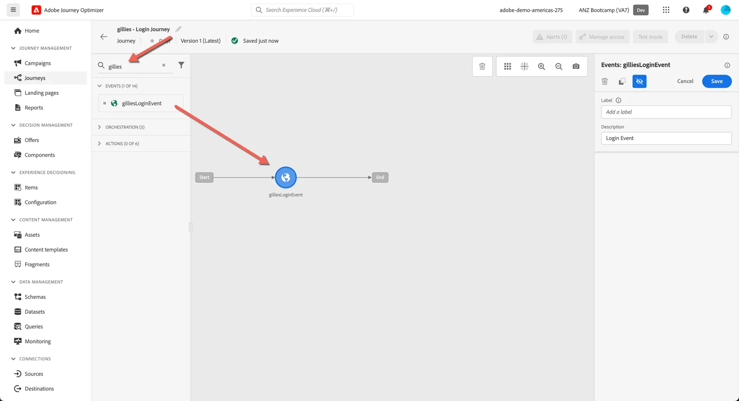Click the Add a label field
Viewport: 739px width, 401px height.
pos(666,112)
